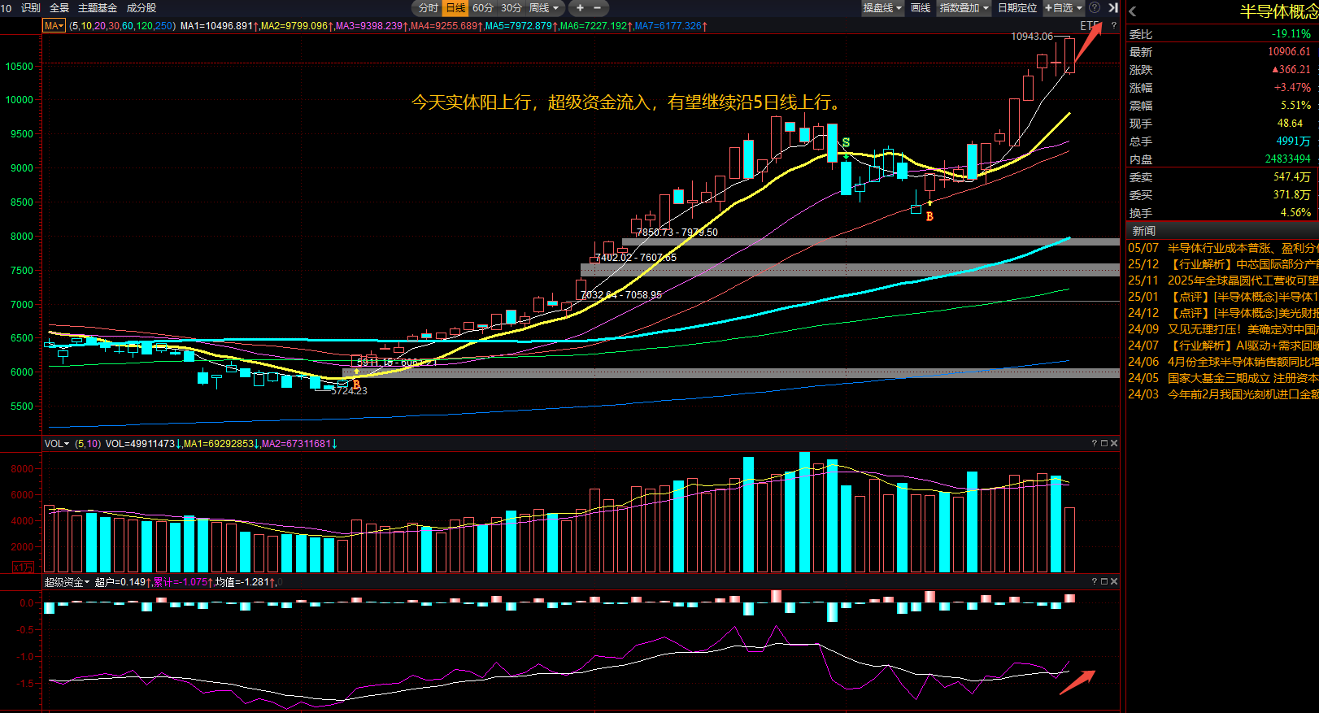Zoom in the chart with plus button

coord(580,7)
